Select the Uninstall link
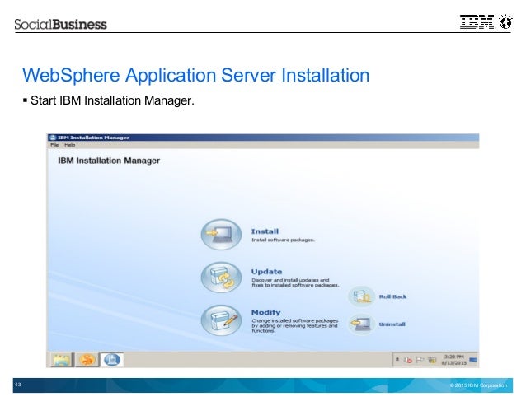Image resolution: width=526 pixels, height=406 pixels. pos(392,324)
